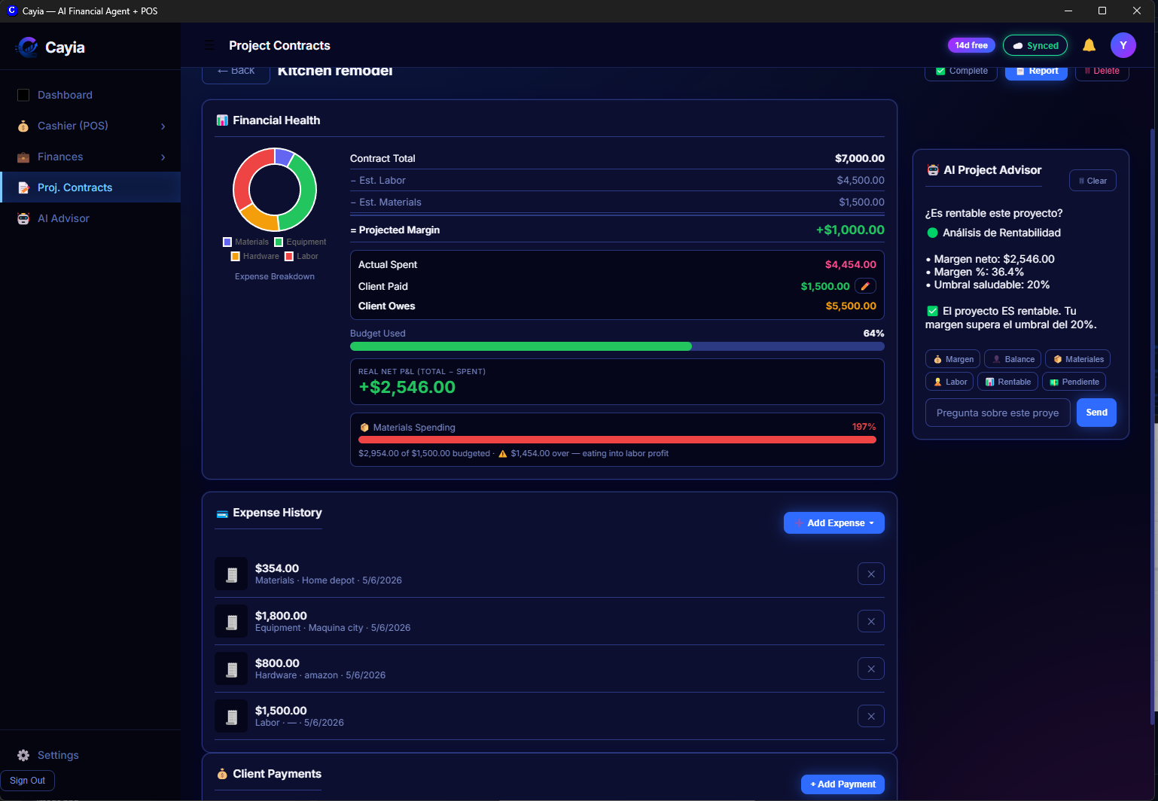Edit Client Paid amount with pencil icon
Viewport: 1158px width, 801px height.
[x=865, y=286]
